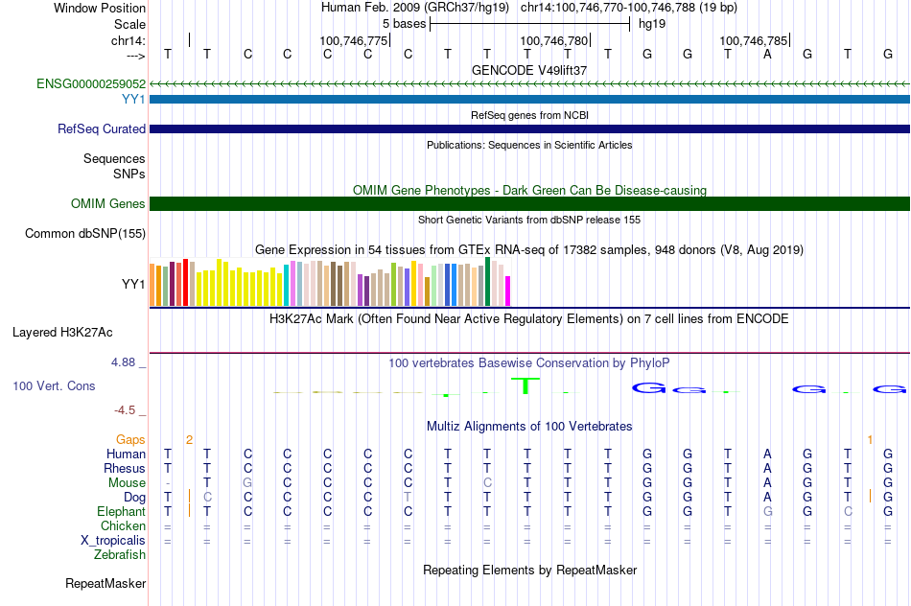Click the 'Multiz Alignments of 100 Vertebrates' title

coord(529,427)
